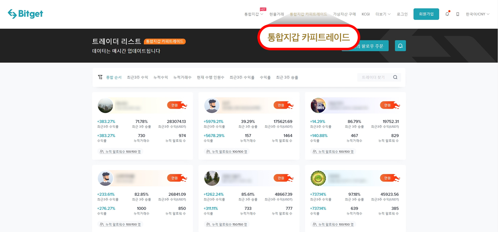Sort by 수익률 tab
The width and height of the screenshot is (498, 232).
[x=265, y=77]
